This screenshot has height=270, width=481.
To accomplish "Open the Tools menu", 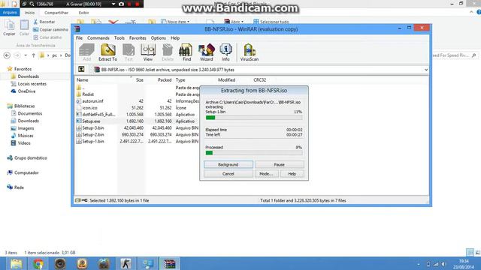I will click(x=119, y=38).
